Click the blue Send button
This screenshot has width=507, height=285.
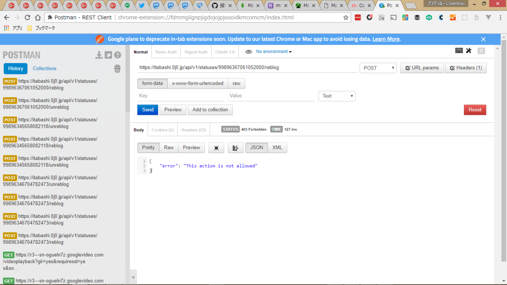[148, 110]
